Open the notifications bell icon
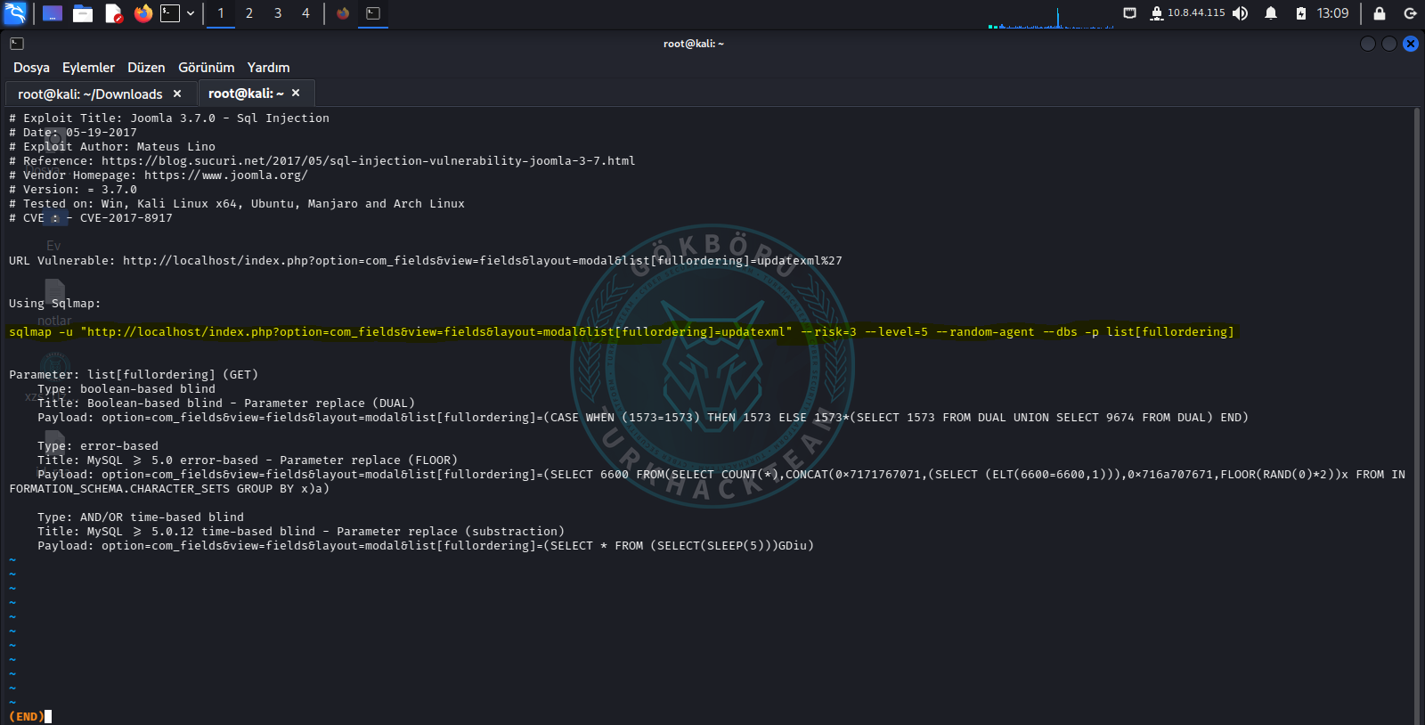The height and width of the screenshot is (725, 1425). click(x=1271, y=13)
